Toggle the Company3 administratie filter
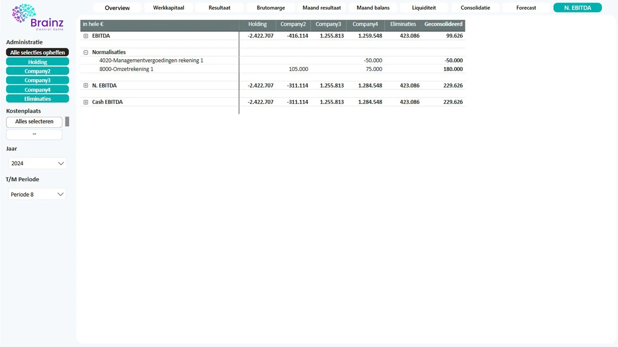 (x=38, y=80)
